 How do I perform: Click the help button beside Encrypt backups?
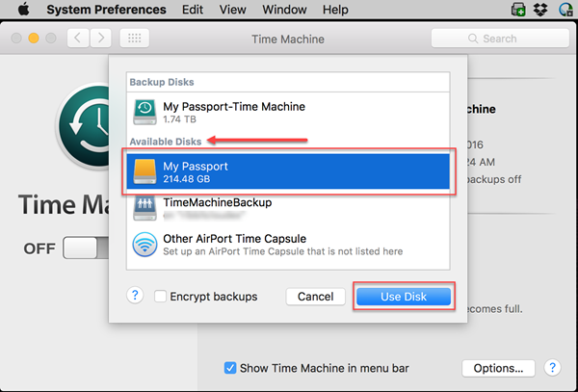[135, 295]
